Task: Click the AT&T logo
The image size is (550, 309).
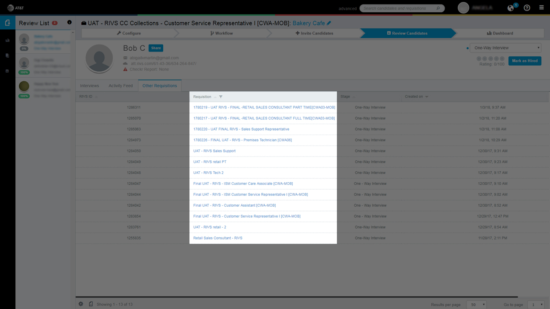Action: point(15,8)
